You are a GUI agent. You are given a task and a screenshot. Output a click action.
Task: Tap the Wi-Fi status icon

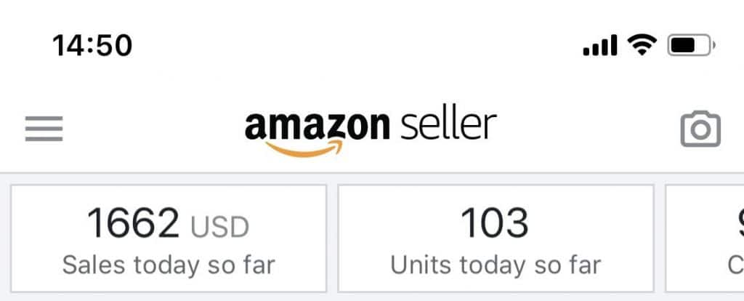coord(641,46)
